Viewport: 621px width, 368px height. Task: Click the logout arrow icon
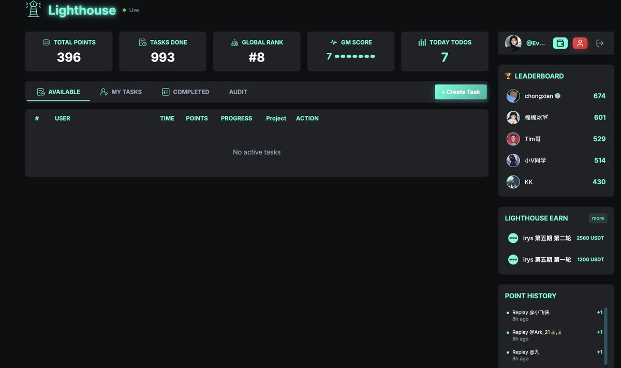point(600,43)
